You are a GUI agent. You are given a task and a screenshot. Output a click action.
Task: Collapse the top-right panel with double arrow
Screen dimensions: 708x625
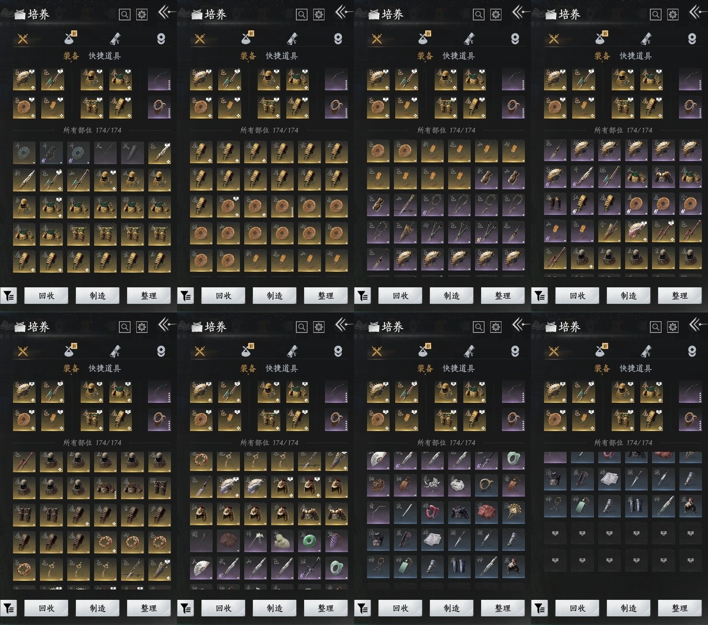[x=698, y=12]
